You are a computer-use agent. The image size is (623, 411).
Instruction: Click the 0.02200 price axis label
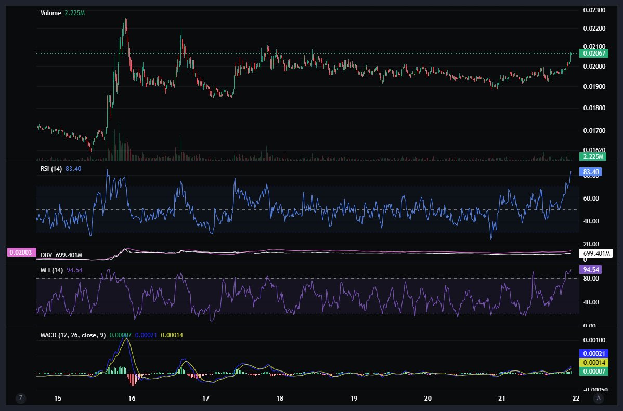pyautogui.click(x=594, y=29)
